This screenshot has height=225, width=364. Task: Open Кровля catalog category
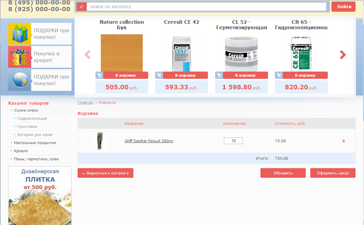pos(21,151)
